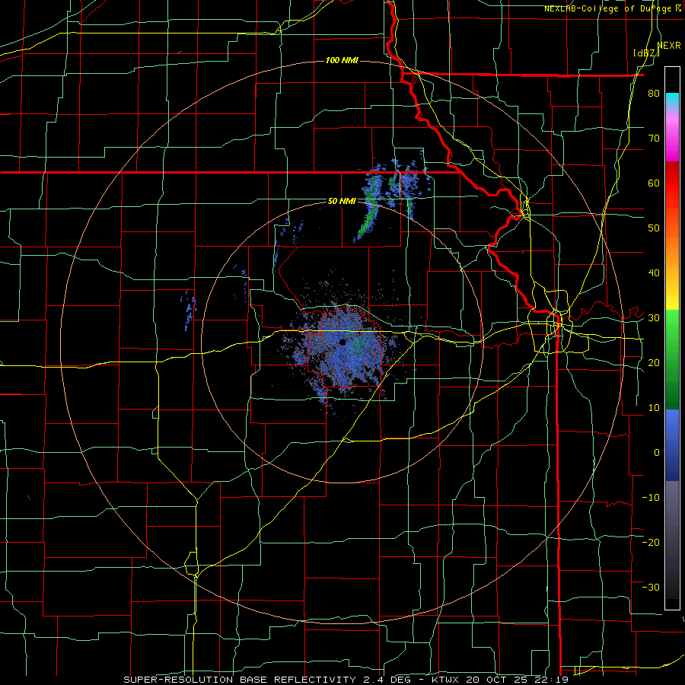Click the NEXR label at top right
Screen dimensions: 685x685
[668, 46]
